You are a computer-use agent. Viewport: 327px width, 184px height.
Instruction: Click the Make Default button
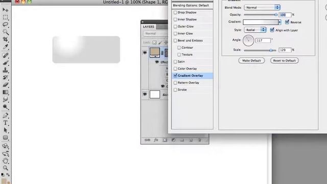[251, 60]
